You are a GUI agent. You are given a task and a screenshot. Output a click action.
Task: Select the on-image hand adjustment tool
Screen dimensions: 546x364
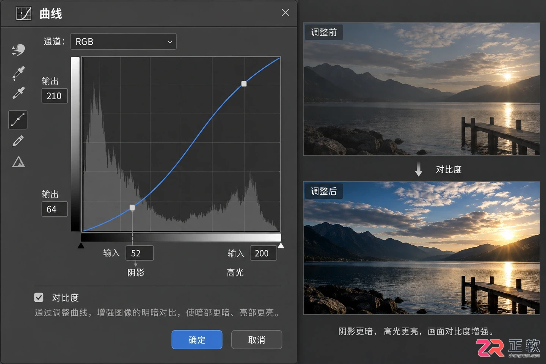18,50
